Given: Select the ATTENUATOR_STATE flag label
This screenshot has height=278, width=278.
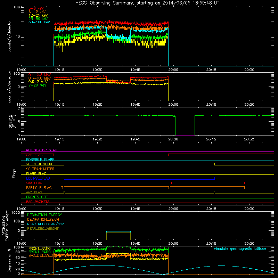Looking at the screenshot, I should point(42,150).
